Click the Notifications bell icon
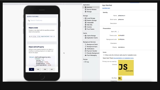Image resolution: width=160 pixels, height=90 pixels. (x=85, y=49)
